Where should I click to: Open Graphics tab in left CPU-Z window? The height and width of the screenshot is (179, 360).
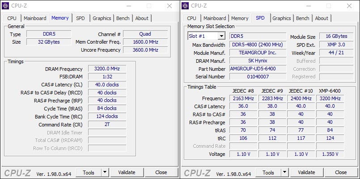102,18
